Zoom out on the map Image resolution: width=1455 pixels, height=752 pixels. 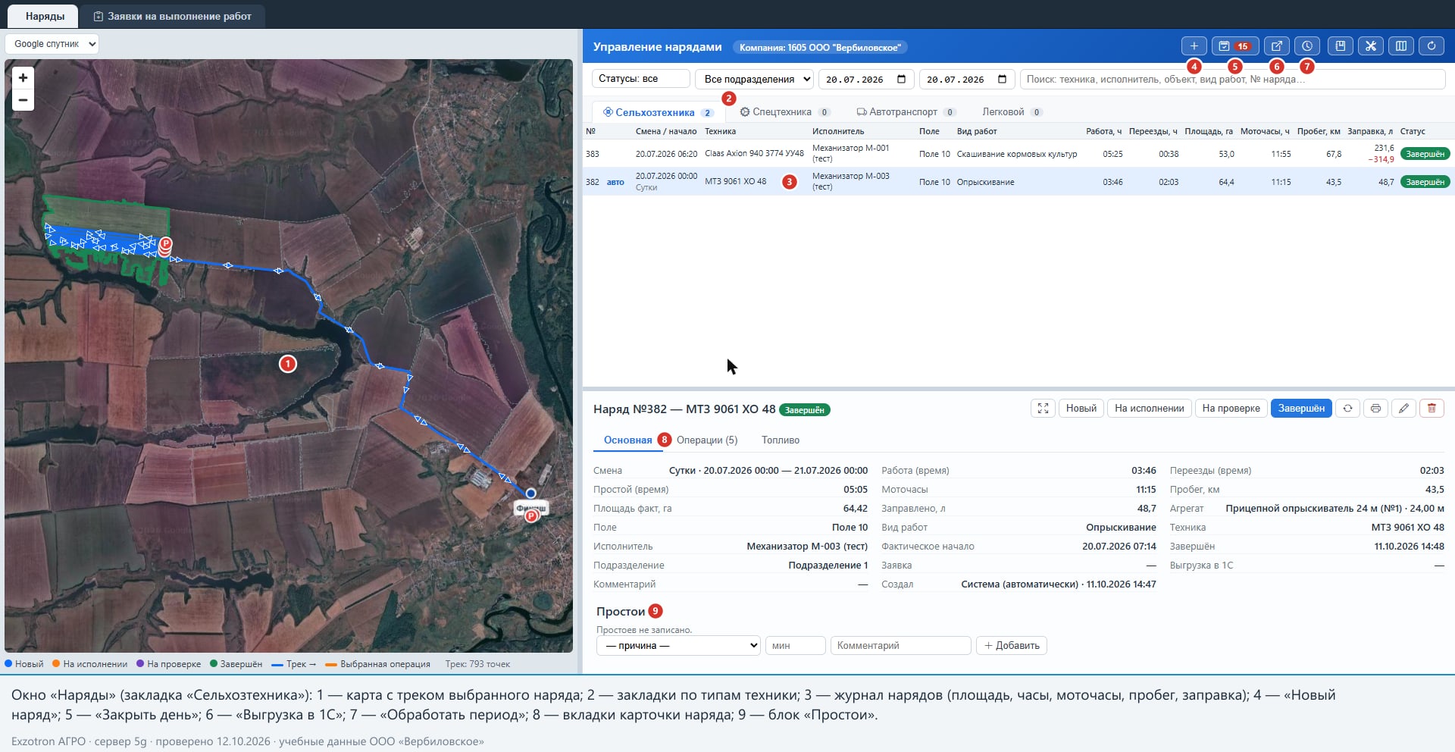[x=23, y=100]
